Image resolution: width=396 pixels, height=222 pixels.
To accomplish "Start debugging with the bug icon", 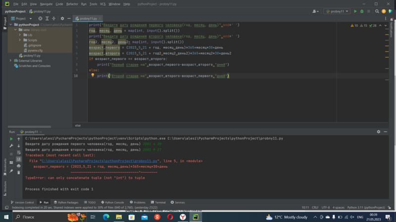I will coord(362,11).
